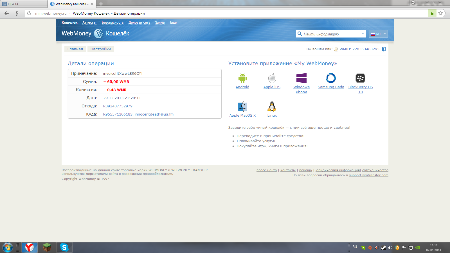Choose the Windows Phone logo icon
450x253 pixels.
[301, 78]
